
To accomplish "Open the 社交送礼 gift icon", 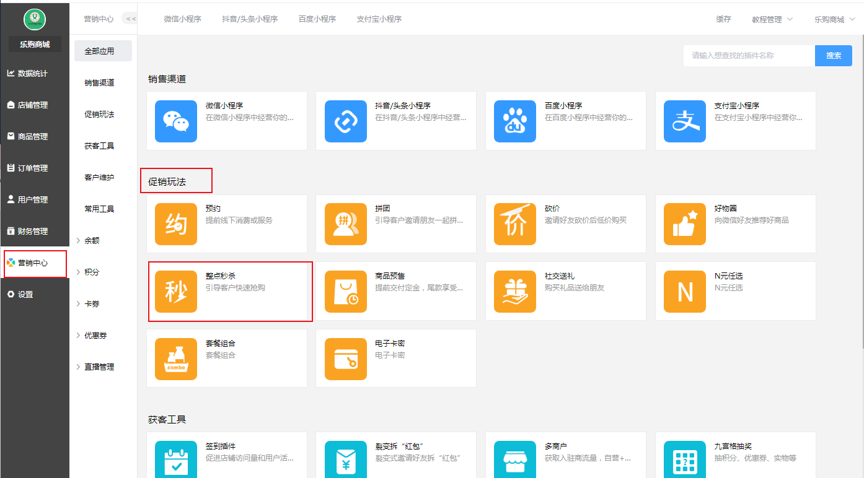I will point(515,292).
